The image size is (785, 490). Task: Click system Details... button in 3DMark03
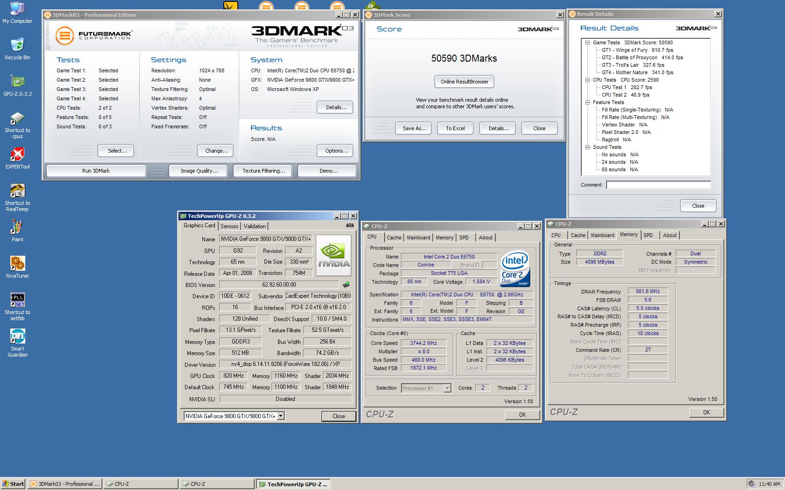[x=336, y=107]
